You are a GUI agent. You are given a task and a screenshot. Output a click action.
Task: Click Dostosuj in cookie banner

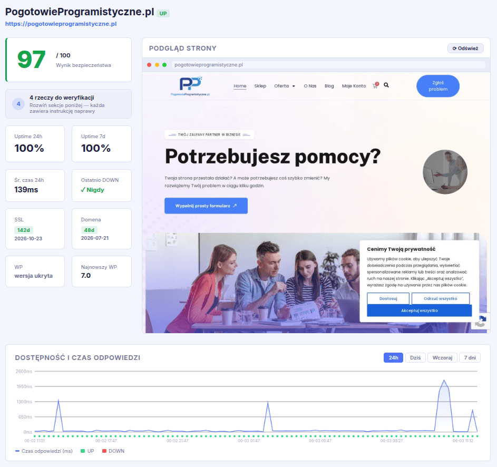point(388,299)
